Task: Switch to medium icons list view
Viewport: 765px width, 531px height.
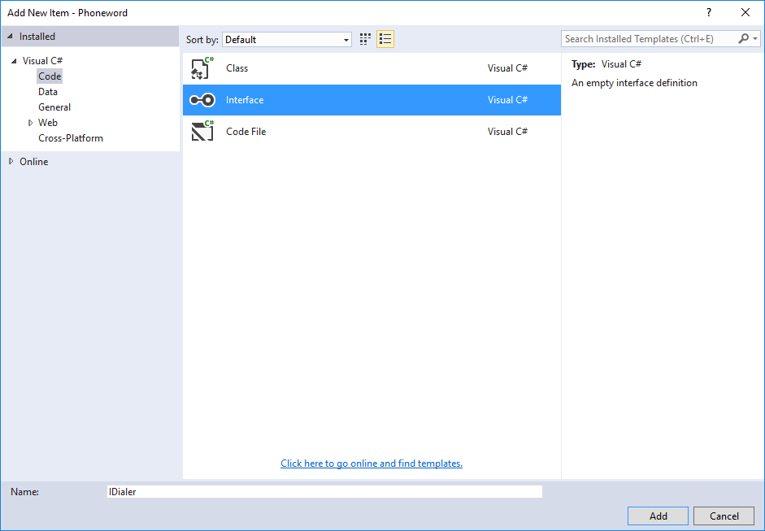Action: point(385,39)
